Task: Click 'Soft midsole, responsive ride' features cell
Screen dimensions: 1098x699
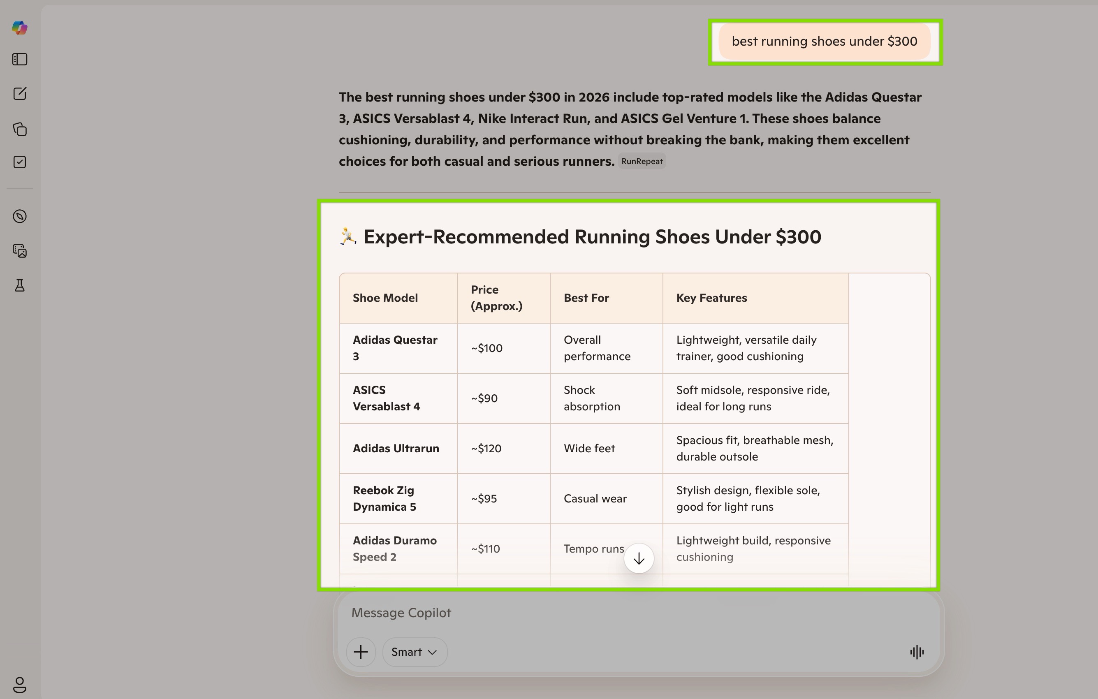Action: tap(755, 398)
